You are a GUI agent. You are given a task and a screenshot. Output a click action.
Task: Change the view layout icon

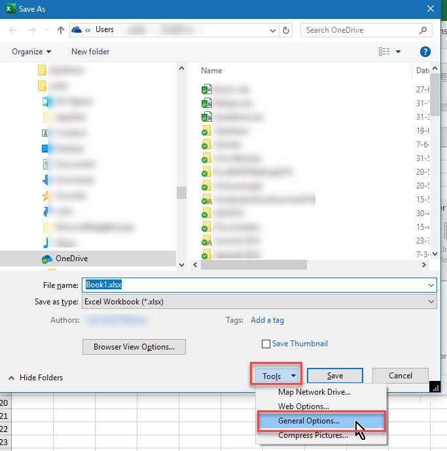[x=384, y=52]
